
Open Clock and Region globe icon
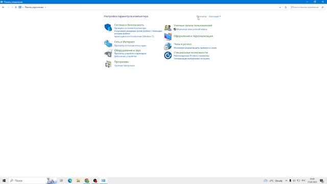click(x=168, y=46)
